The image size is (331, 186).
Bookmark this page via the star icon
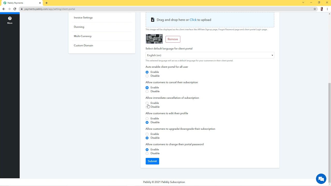click(315, 9)
